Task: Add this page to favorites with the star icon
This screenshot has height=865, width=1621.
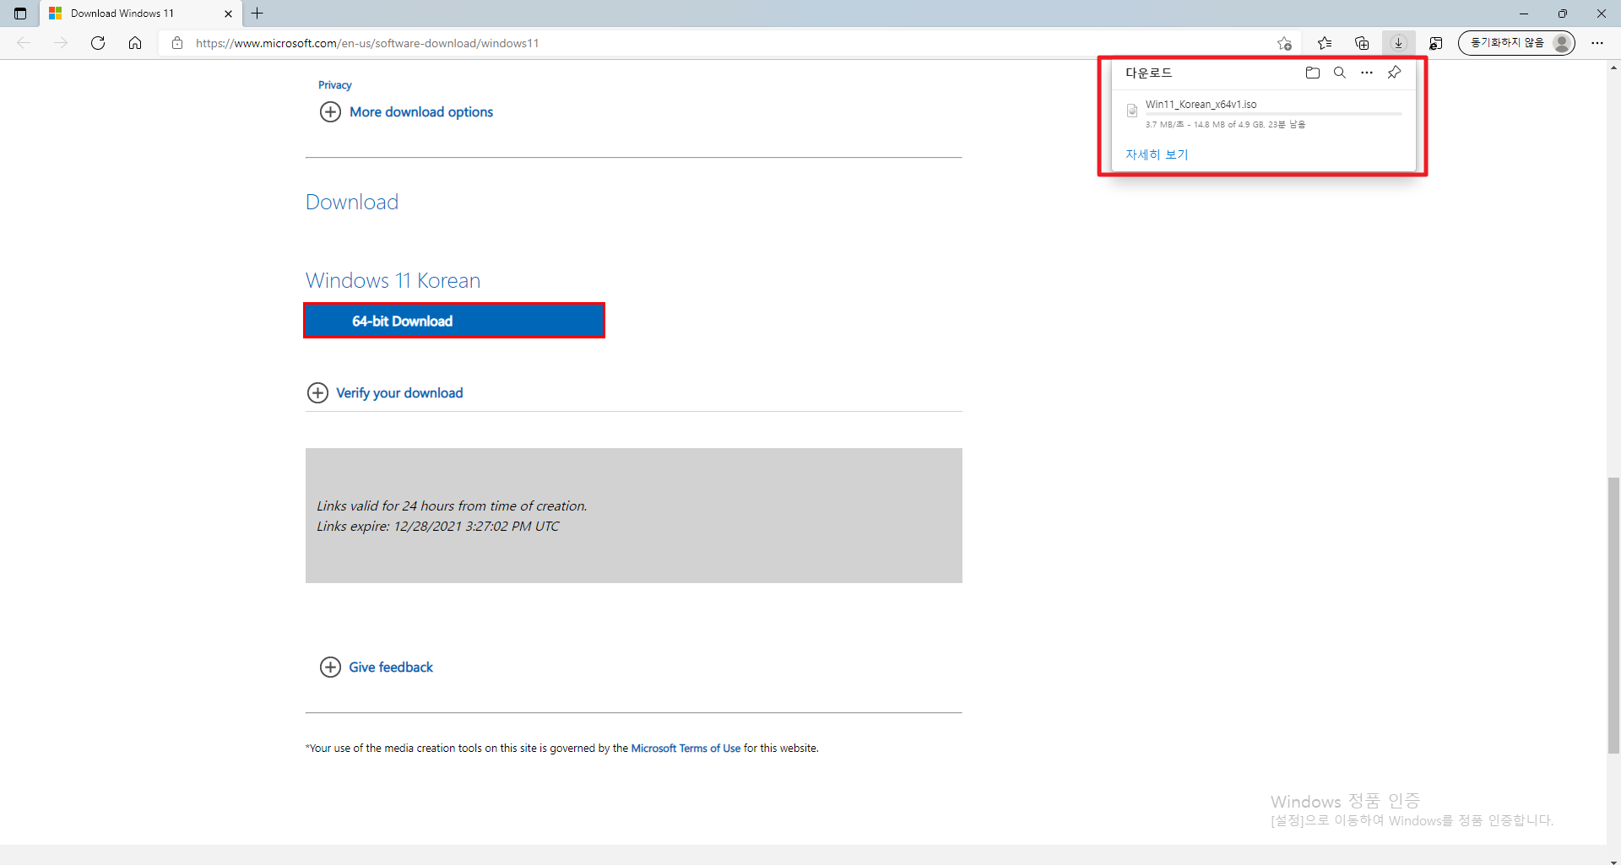Action: tap(1284, 43)
